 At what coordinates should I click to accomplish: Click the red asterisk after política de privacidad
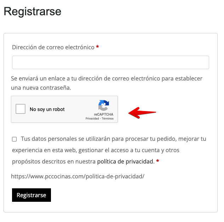(157, 161)
